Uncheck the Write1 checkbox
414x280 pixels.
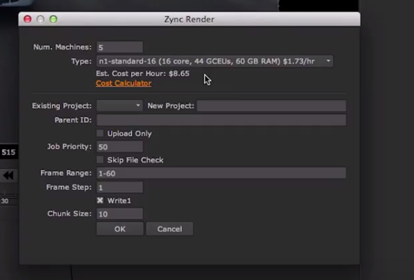[x=100, y=201]
